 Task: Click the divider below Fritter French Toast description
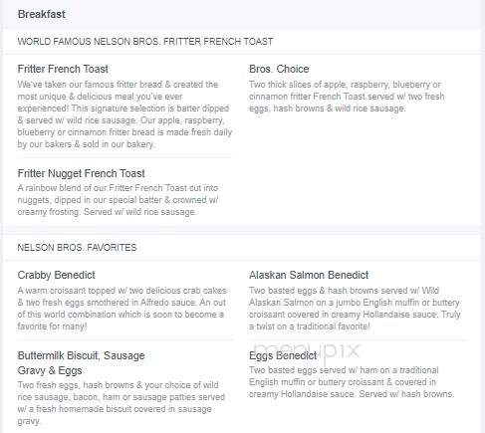coord(125,157)
